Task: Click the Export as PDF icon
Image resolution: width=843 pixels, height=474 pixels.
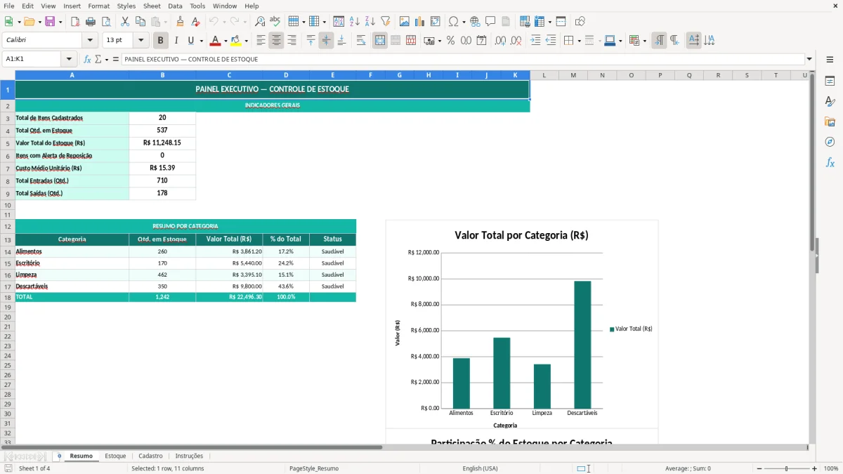Action: (75, 22)
